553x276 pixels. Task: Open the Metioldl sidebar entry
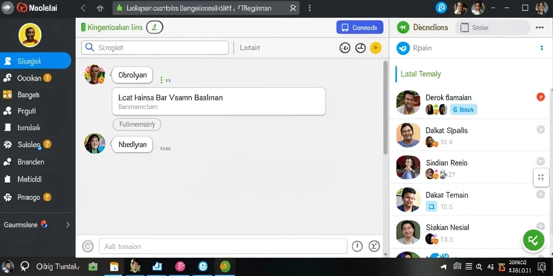29,179
